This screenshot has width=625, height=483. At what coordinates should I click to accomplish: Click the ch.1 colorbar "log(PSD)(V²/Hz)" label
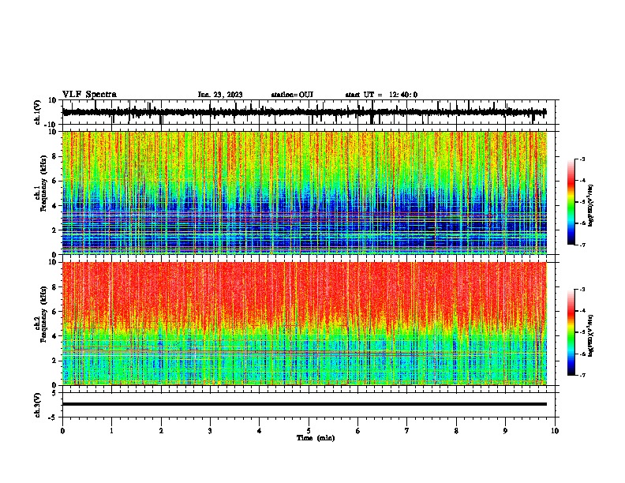591,206
